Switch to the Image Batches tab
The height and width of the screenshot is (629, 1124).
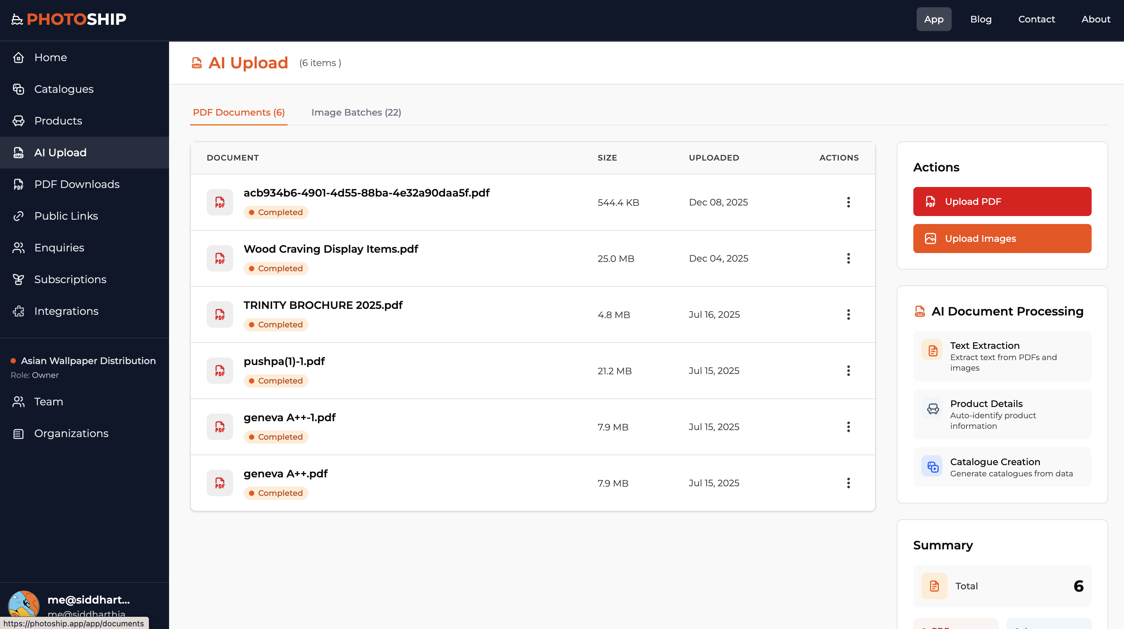(x=356, y=112)
